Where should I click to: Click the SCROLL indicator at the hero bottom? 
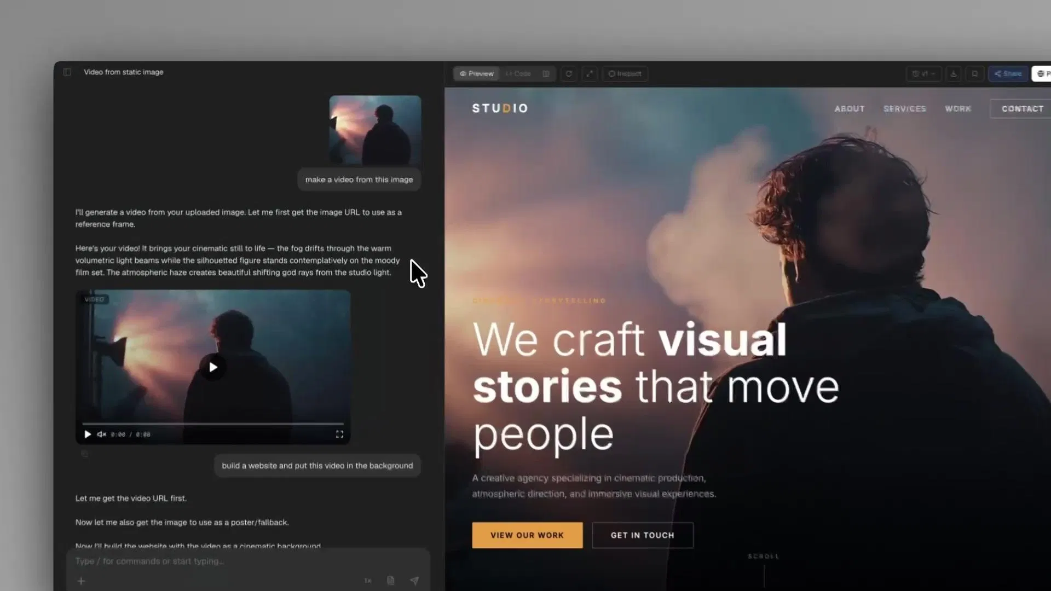click(x=764, y=557)
